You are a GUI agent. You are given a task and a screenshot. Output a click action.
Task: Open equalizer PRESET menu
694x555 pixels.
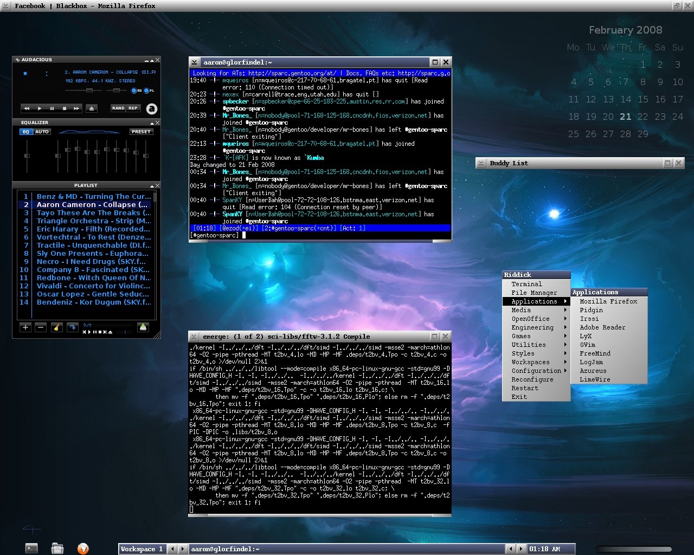(141, 132)
